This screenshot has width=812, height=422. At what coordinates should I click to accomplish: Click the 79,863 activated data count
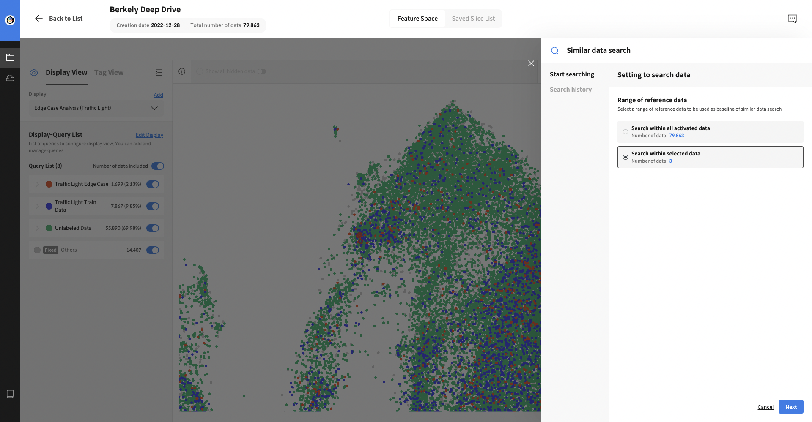click(x=676, y=136)
